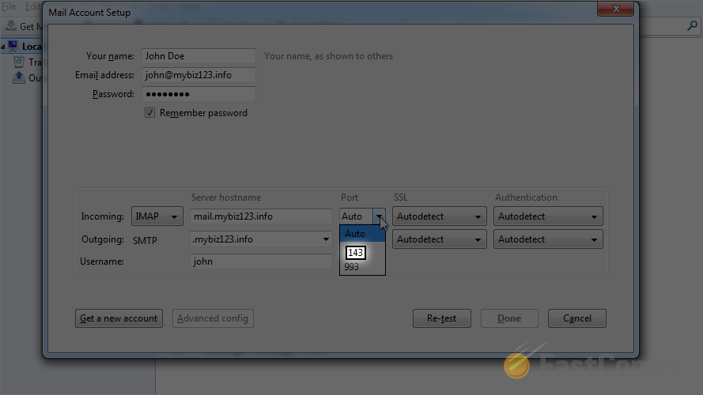Open the Outbox folder icon

point(19,77)
